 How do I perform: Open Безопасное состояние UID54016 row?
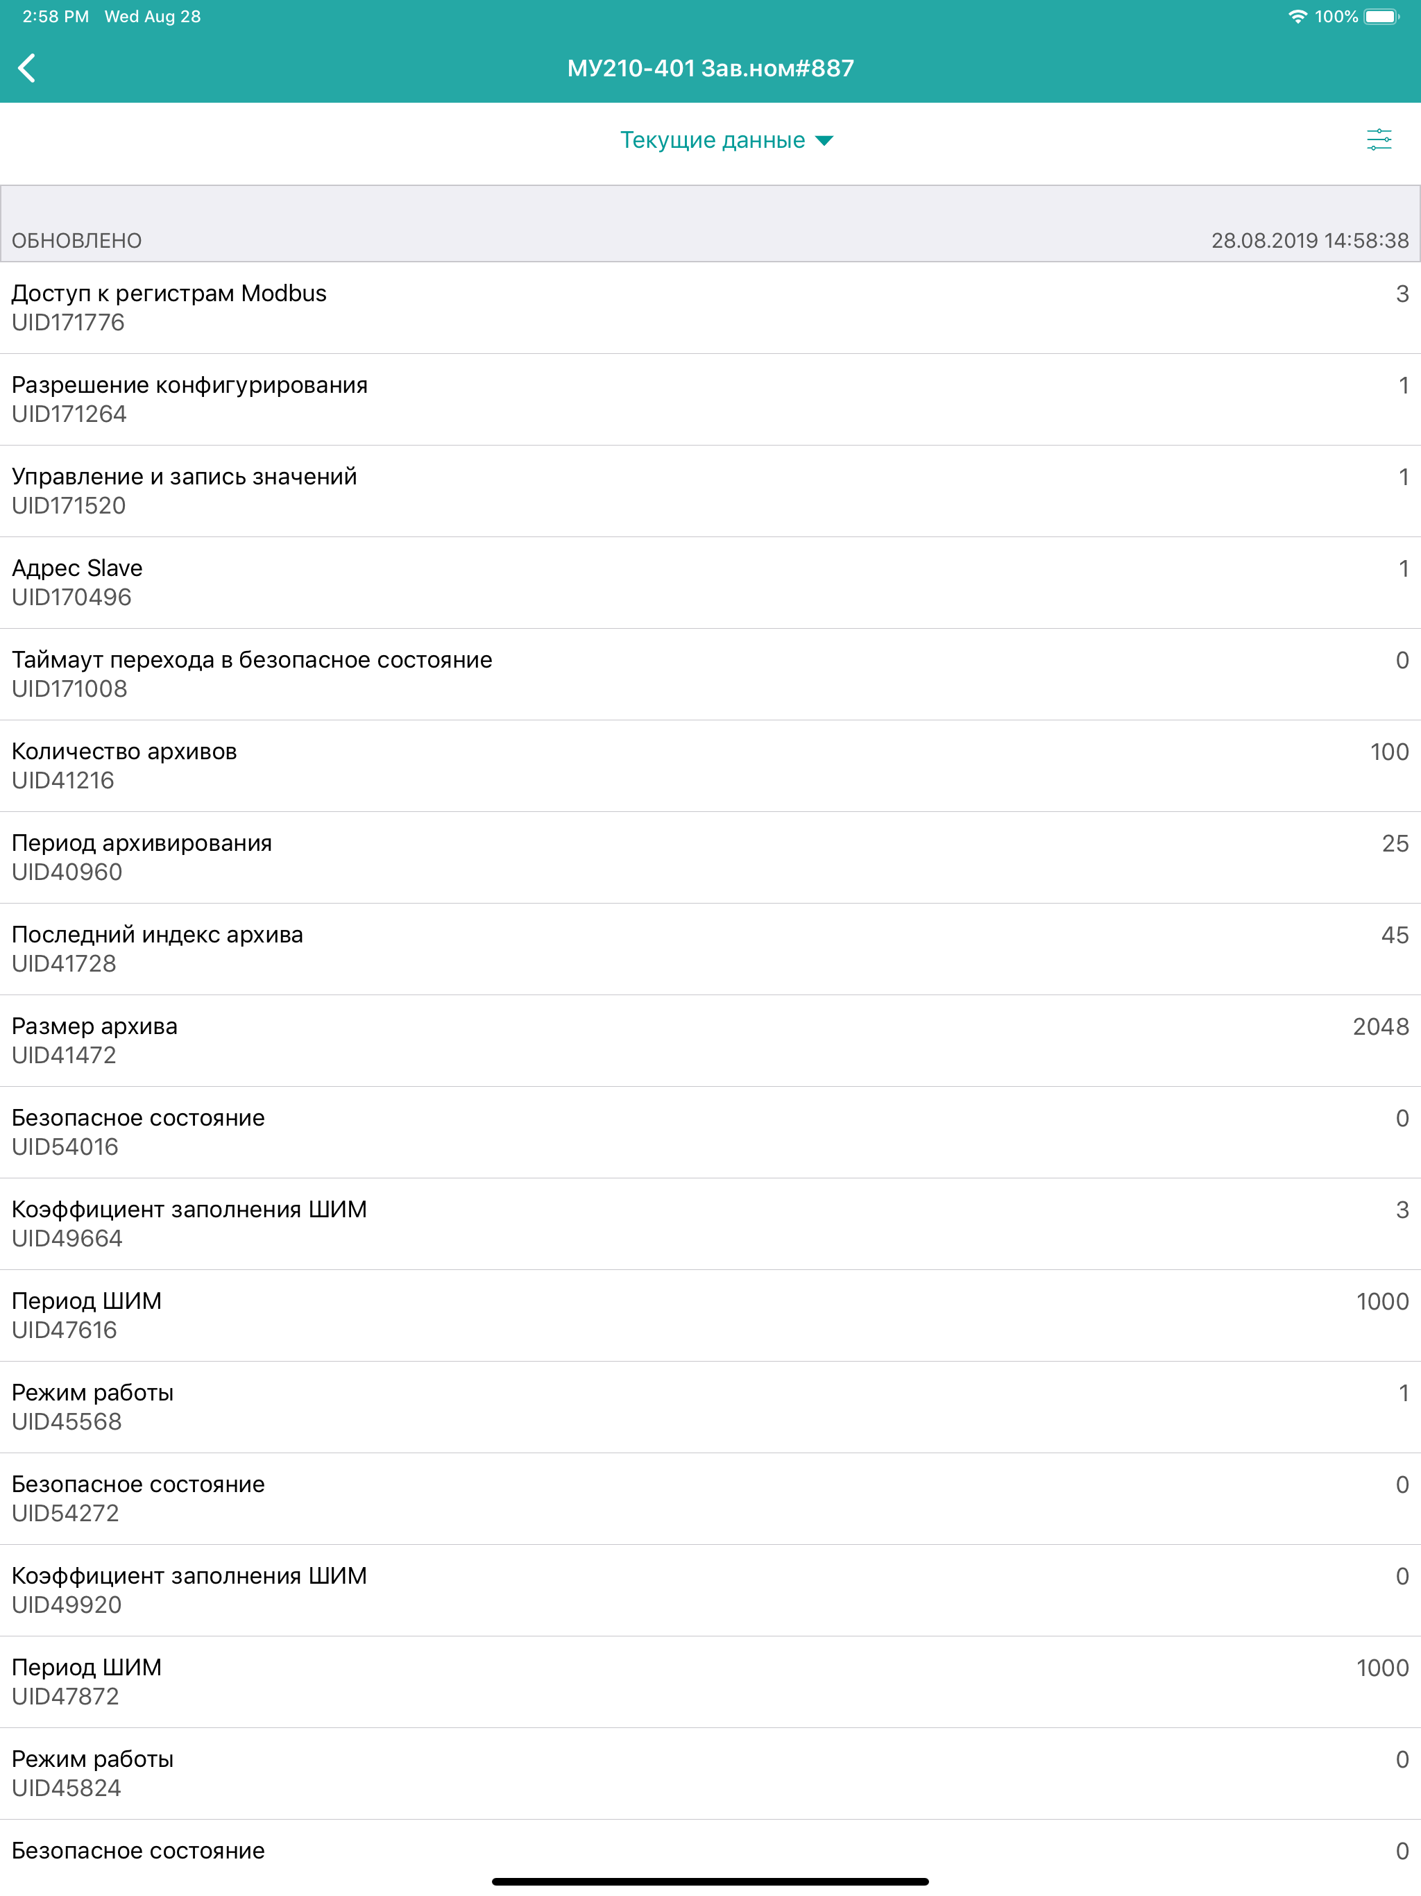710,1133
